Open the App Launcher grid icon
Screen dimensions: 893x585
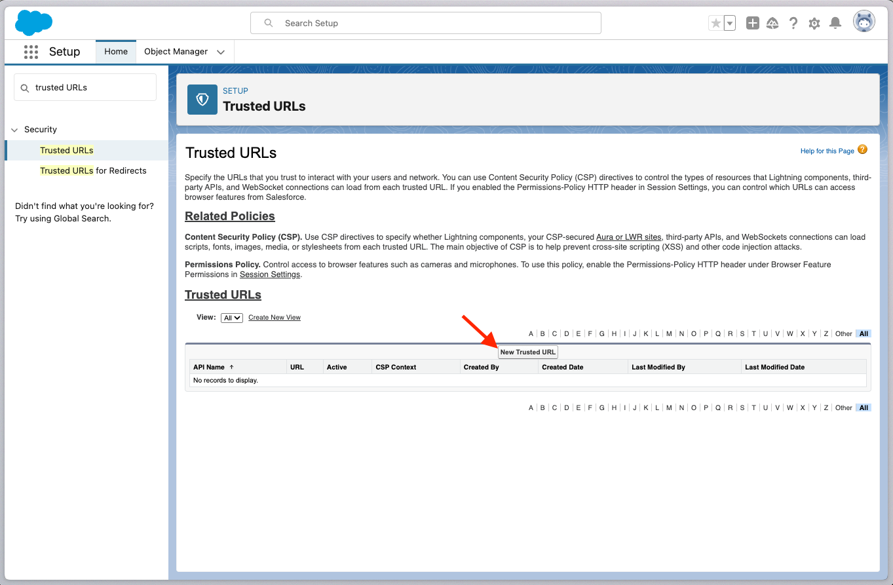31,52
